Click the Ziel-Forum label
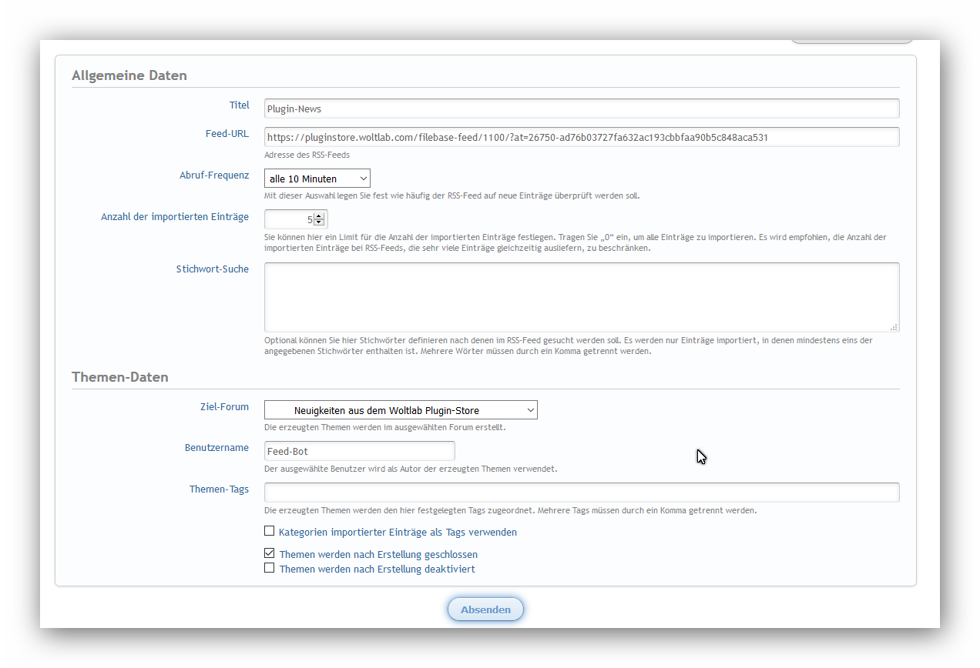The width and height of the screenshot is (980, 668). pos(224,407)
